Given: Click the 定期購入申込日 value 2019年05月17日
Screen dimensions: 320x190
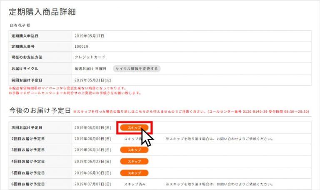Looking at the screenshot, I should pyautogui.click(x=89, y=36).
